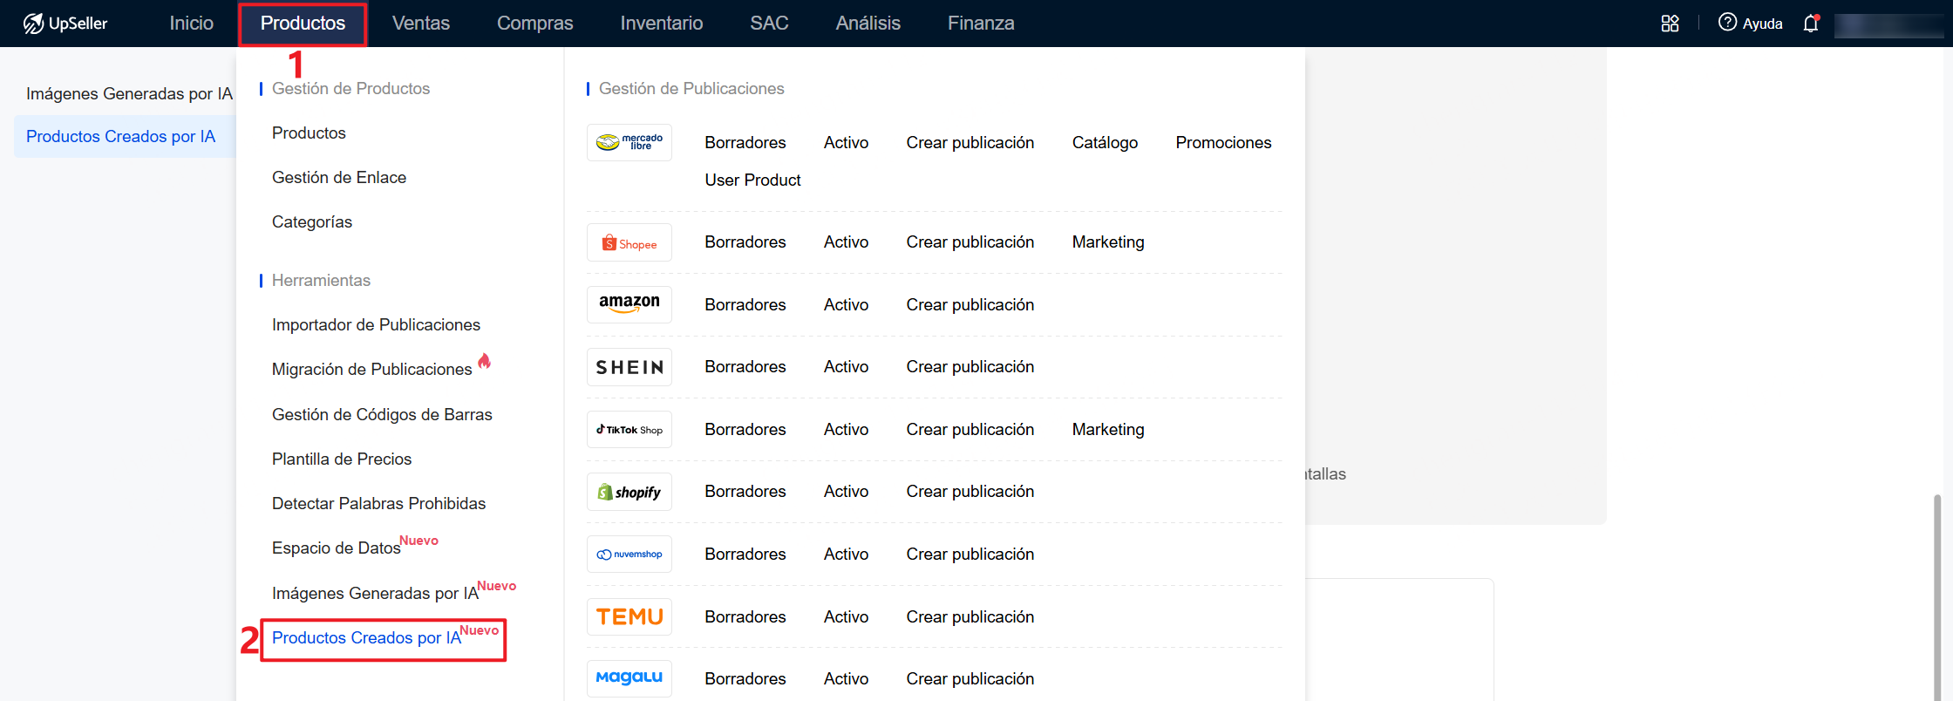Image resolution: width=1953 pixels, height=701 pixels.
Task: Click TEMU Crear publicación
Action: tap(970, 616)
